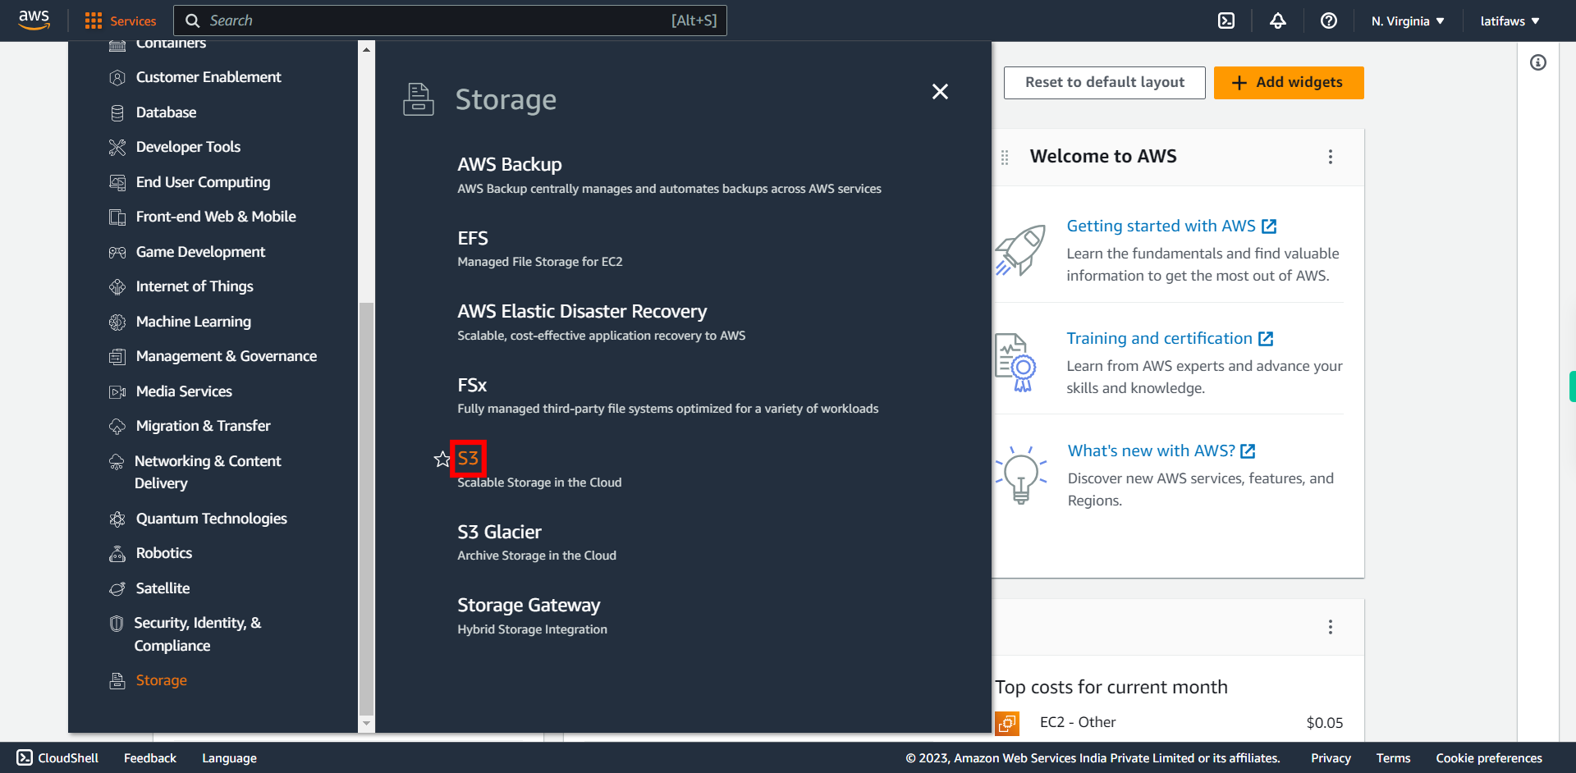Screen dimensions: 1576x773
Task: Favorite S3 with the star icon
Action: tap(442, 459)
